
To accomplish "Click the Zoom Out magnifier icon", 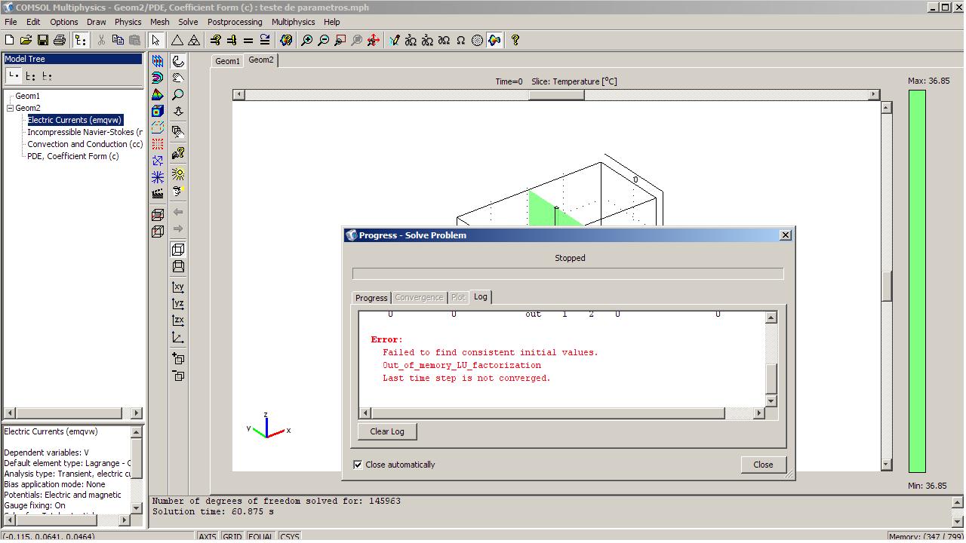I will [x=323, y=40].
